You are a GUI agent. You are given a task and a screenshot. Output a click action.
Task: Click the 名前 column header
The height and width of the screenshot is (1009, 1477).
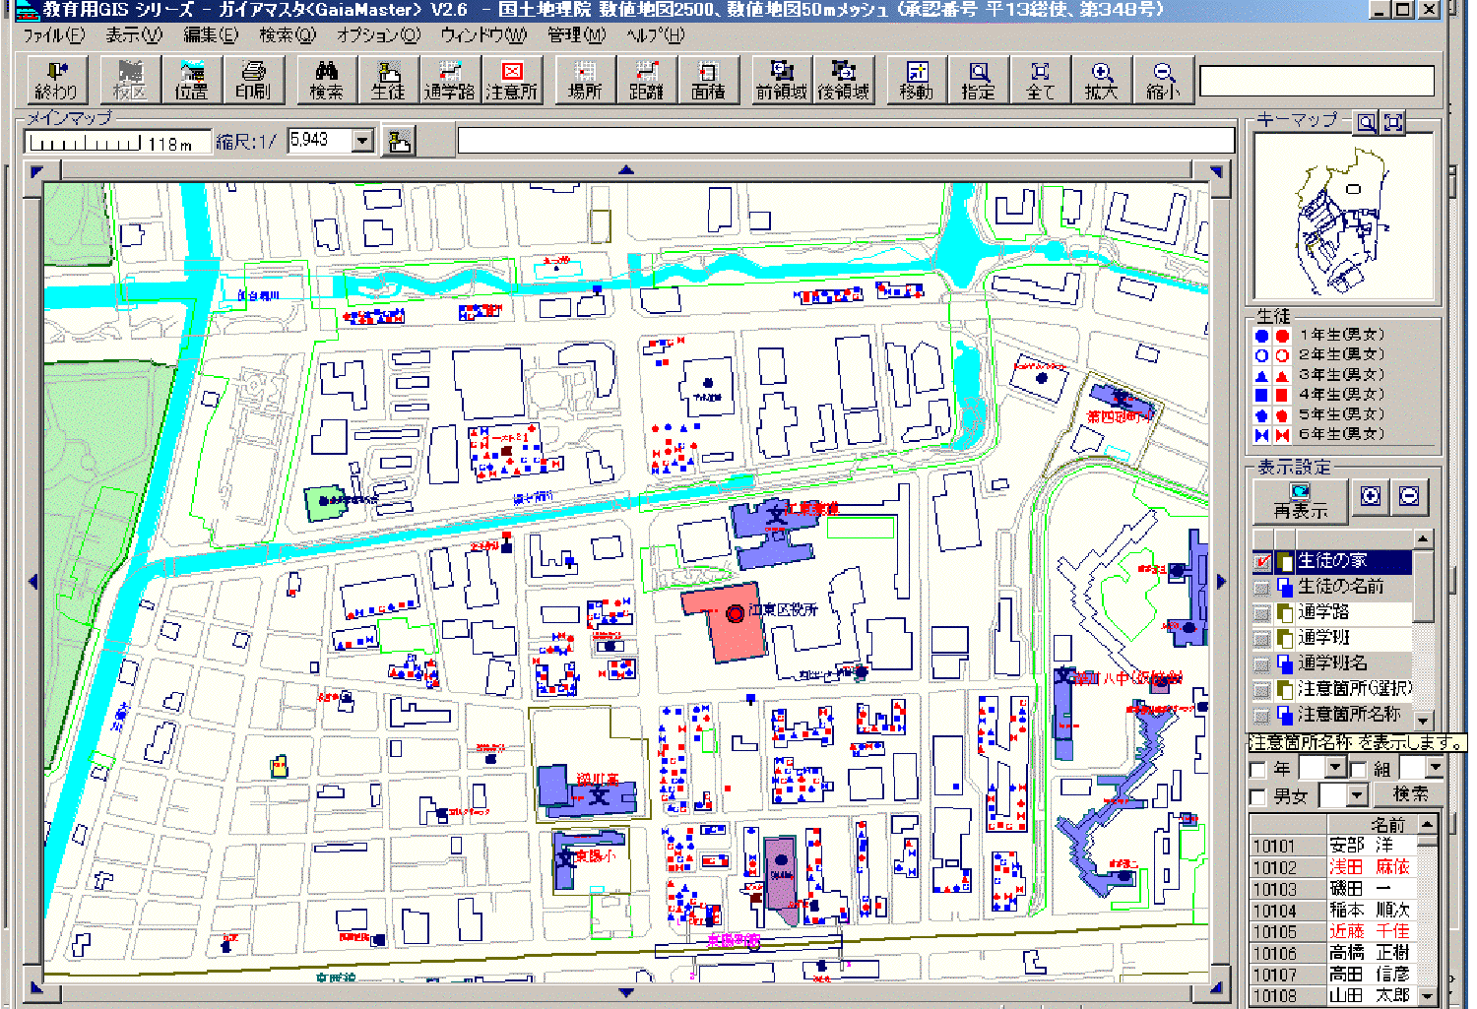(x=1374, y=824)
